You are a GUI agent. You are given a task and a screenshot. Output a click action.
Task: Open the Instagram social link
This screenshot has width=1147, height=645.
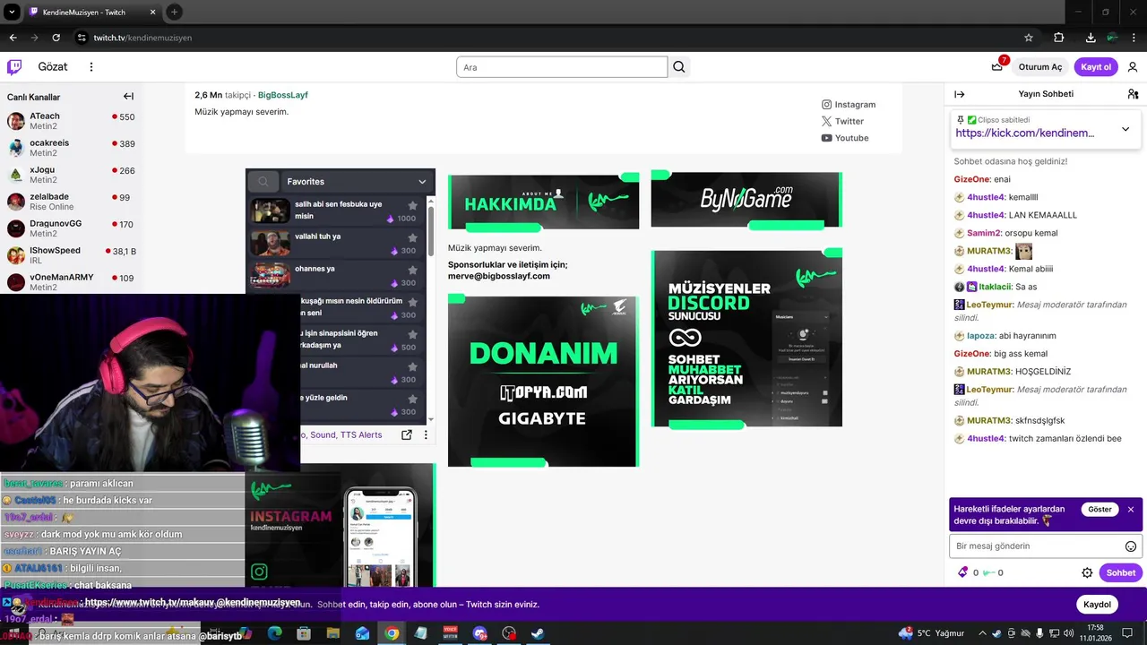click(x=848, y=105)
